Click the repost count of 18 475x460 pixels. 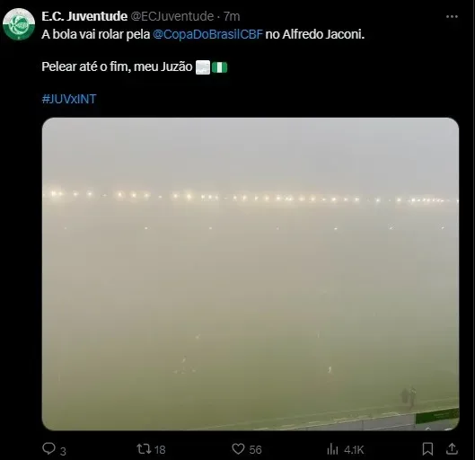click(x=160, y=450)
